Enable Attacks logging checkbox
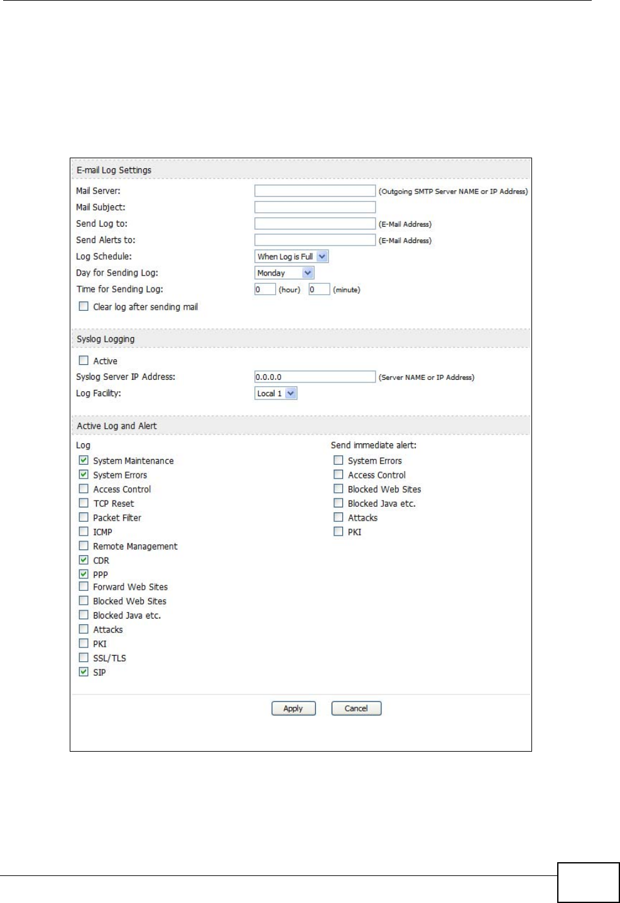Screen dimensions: 620x903 [84, 629]
